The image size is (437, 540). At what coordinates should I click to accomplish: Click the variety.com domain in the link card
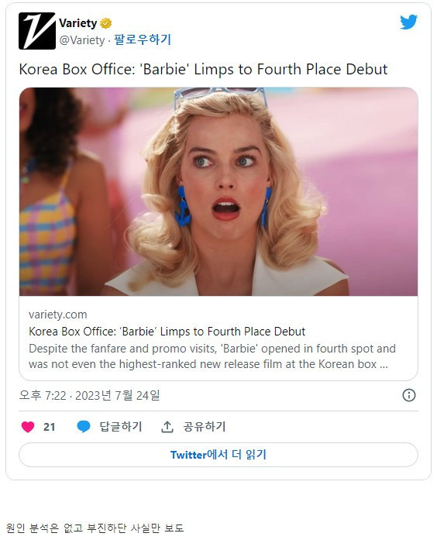[58, 315]
